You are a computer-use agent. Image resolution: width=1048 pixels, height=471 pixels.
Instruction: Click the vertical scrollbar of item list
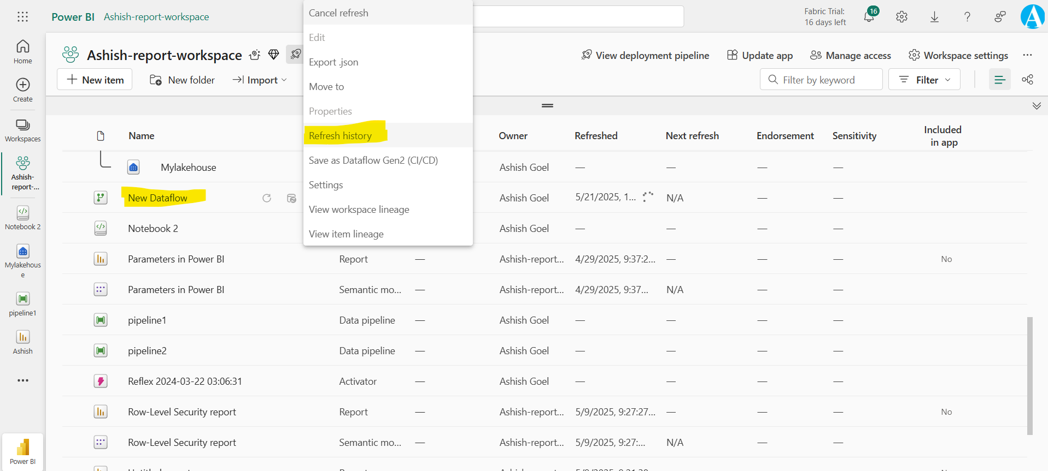[1030, 375]
